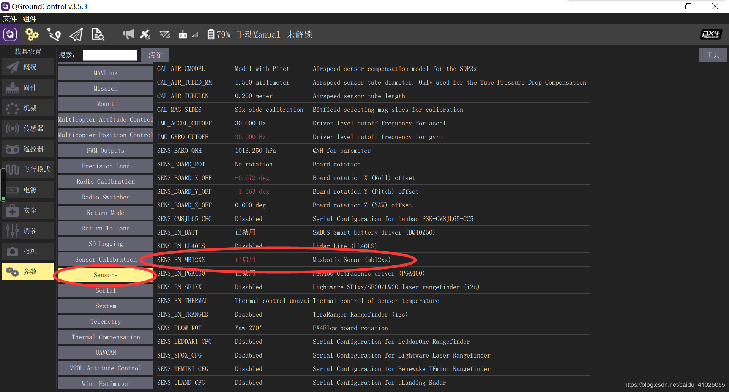Open the 相机 camera setup page
Image resolution: width=729 pixels, height=392 pixels.
pyautogui.click(x=28, y=251)
